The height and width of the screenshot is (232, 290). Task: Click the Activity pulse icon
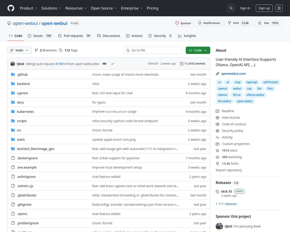click(x=218, y=137)
